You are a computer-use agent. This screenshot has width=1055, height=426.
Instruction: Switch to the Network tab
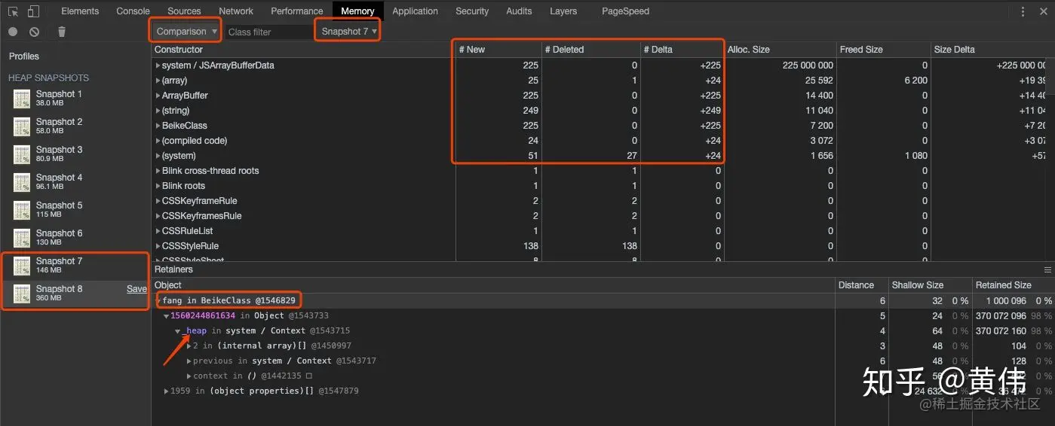[236, 11]
